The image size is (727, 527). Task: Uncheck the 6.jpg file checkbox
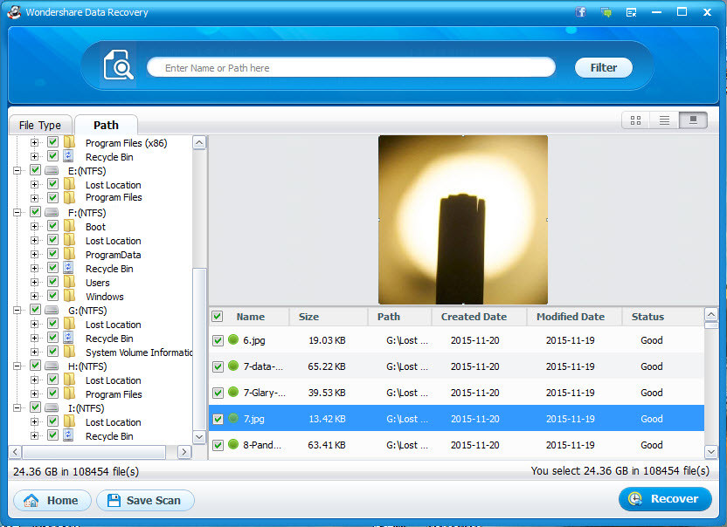click(217, 340)
